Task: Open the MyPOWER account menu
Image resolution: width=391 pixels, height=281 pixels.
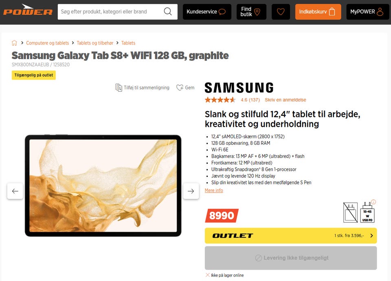Action: coord(367,11)
